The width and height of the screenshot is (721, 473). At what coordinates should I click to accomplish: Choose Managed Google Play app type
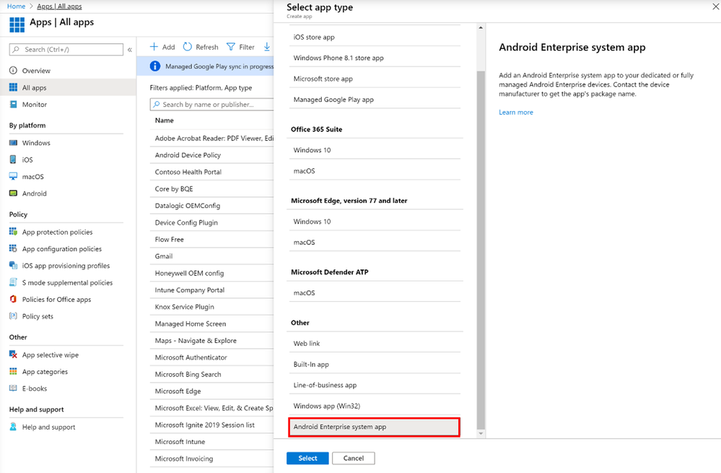pos(375,100)
